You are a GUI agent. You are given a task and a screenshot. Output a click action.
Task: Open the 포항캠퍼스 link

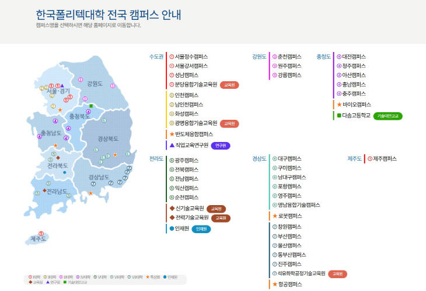[x=289, y=186]
